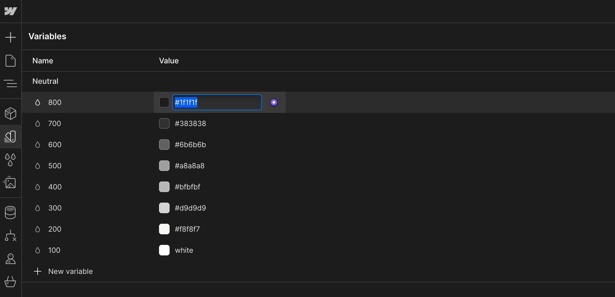Open the CMS Collections panel
This screenshot has height=297, width=615.
[11, 213]
